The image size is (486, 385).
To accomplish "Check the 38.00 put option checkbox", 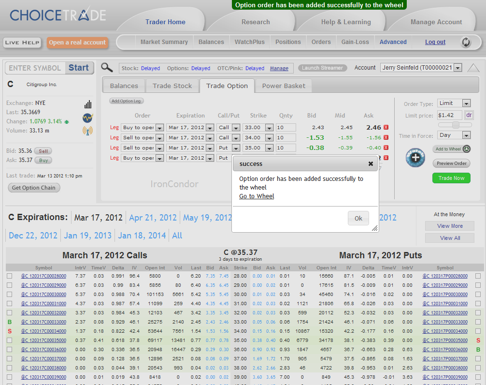I will coord(478,368).
